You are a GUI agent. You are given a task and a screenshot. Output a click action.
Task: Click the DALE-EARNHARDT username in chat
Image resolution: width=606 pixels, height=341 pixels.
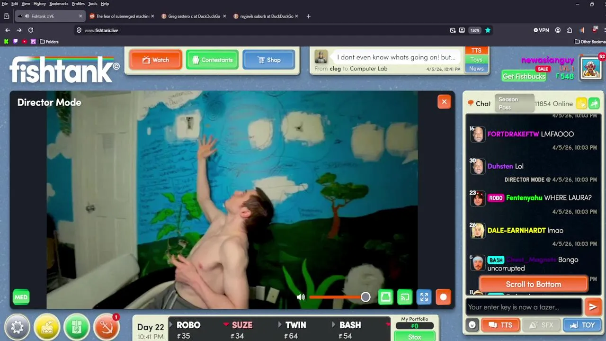click(517, 230)
